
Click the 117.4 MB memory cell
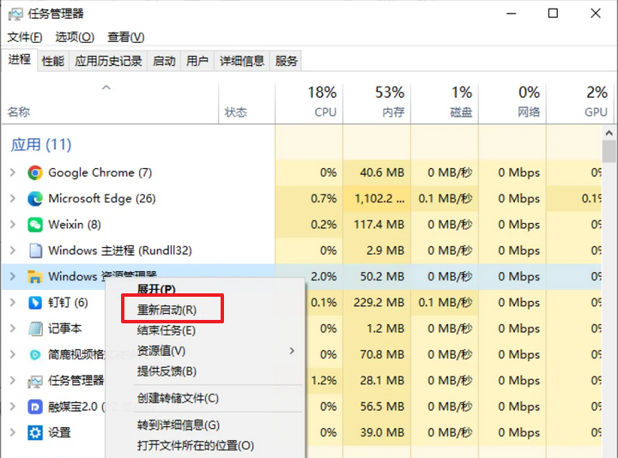[379, 225]
